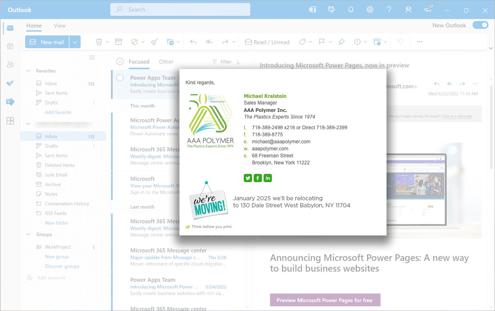Open the Mail module in left rail

point(10,28)
